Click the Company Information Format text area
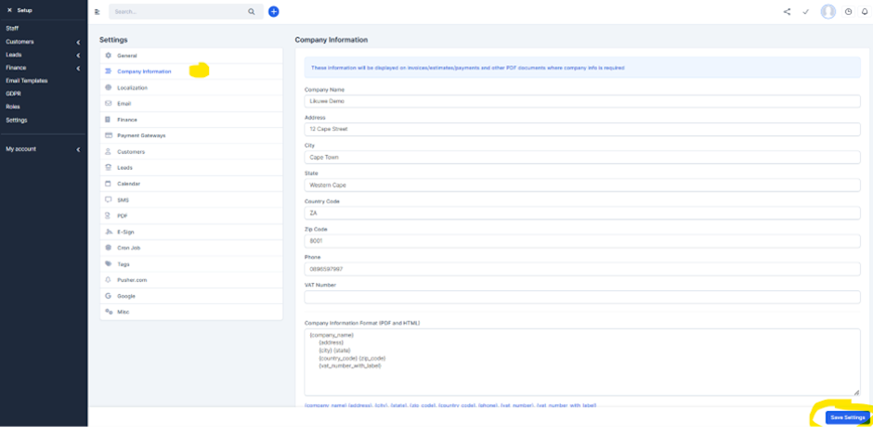Screen dimensions: 873x435 coord(581,362)
